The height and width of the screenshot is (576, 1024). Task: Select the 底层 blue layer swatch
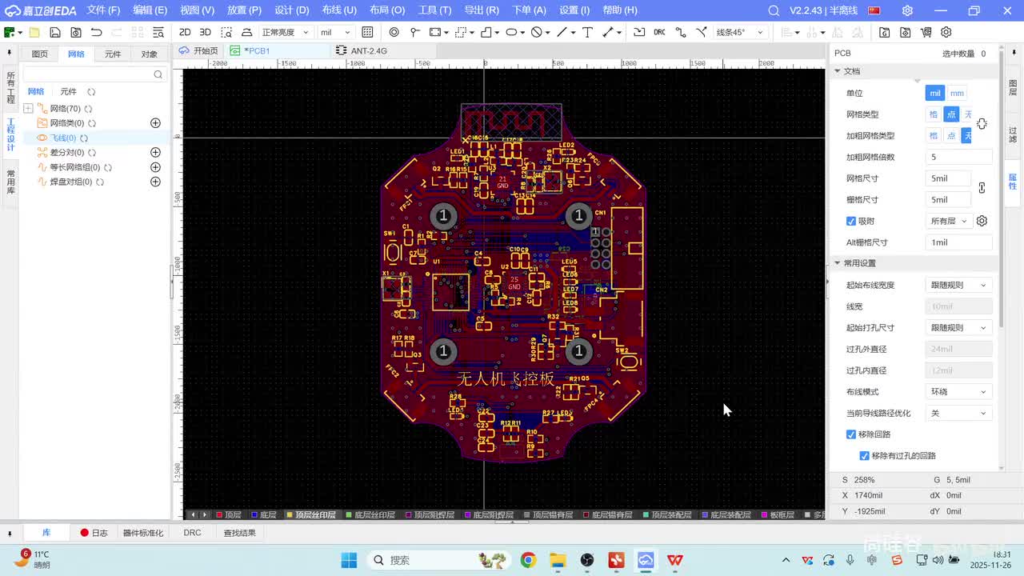(254, 515)
